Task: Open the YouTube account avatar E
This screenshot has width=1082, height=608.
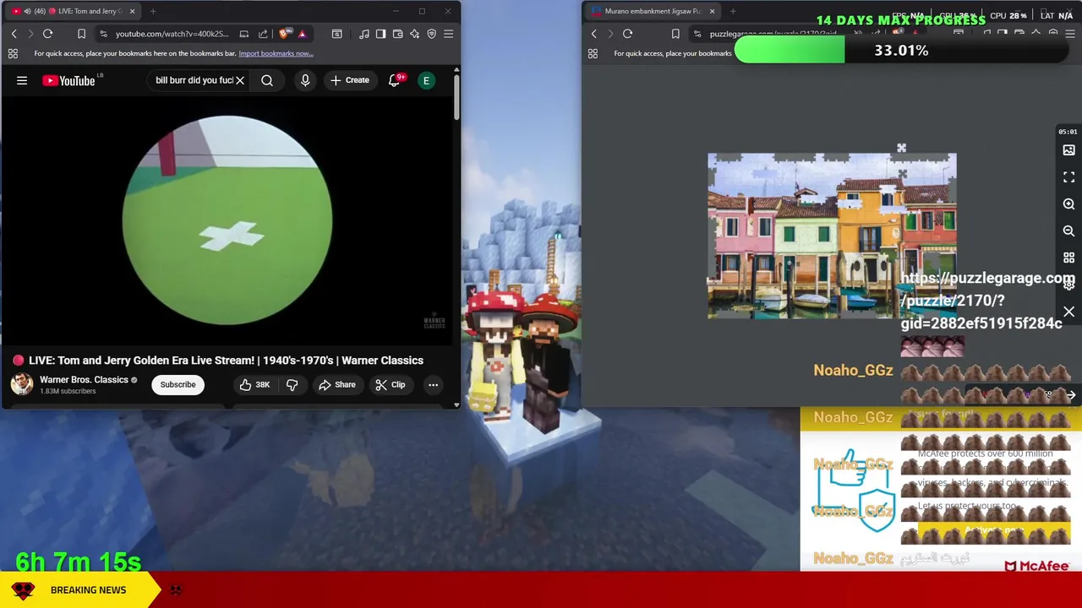Action: click(x=426, y=80)
